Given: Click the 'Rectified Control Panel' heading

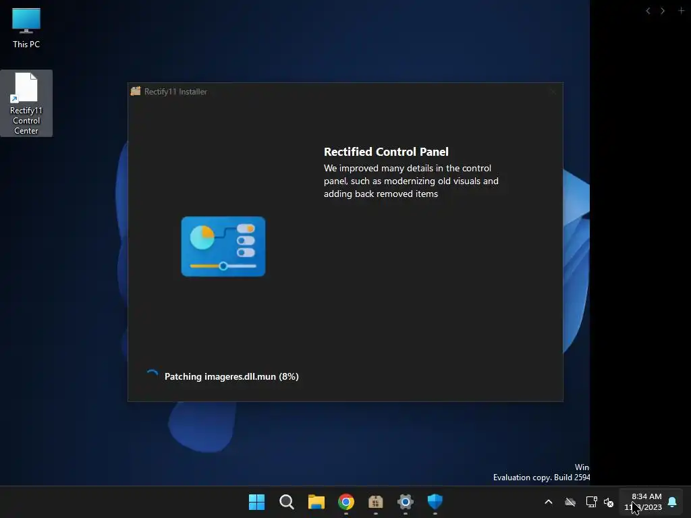Looking at the screenshot, I should (386, 152).
